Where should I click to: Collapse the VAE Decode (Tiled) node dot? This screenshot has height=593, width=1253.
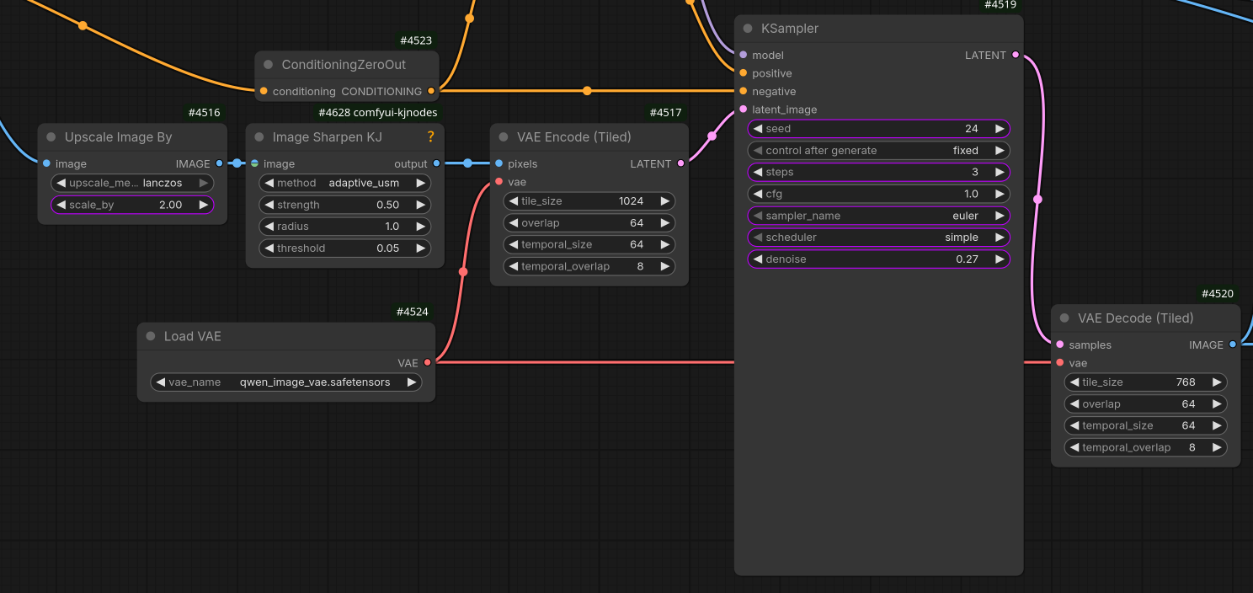tap(1064, 318)
